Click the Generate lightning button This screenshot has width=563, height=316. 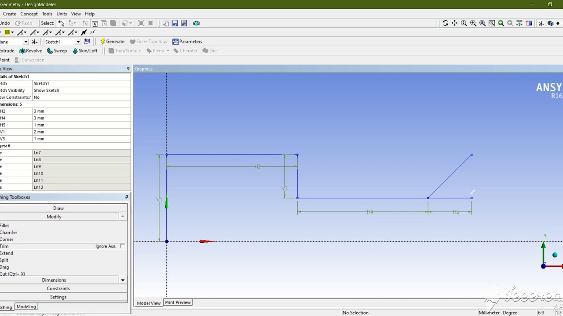(x=112, y=42)
